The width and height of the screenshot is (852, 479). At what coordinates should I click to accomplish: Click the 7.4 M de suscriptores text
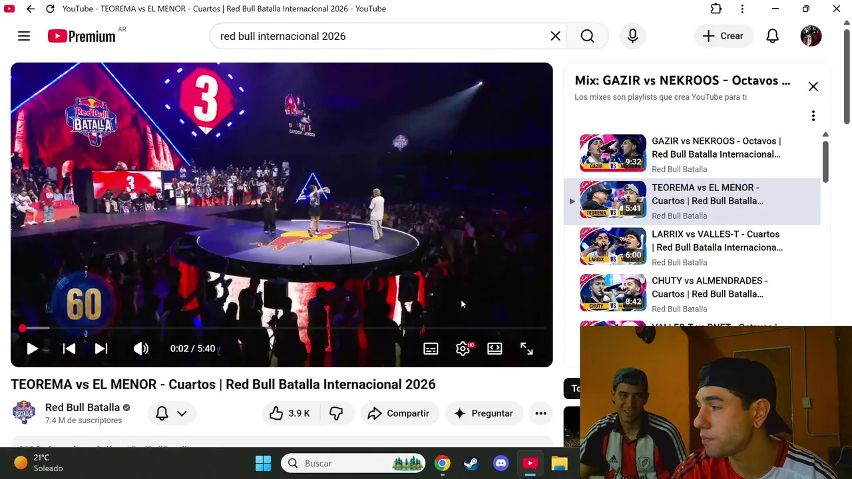tap(83, 420)
